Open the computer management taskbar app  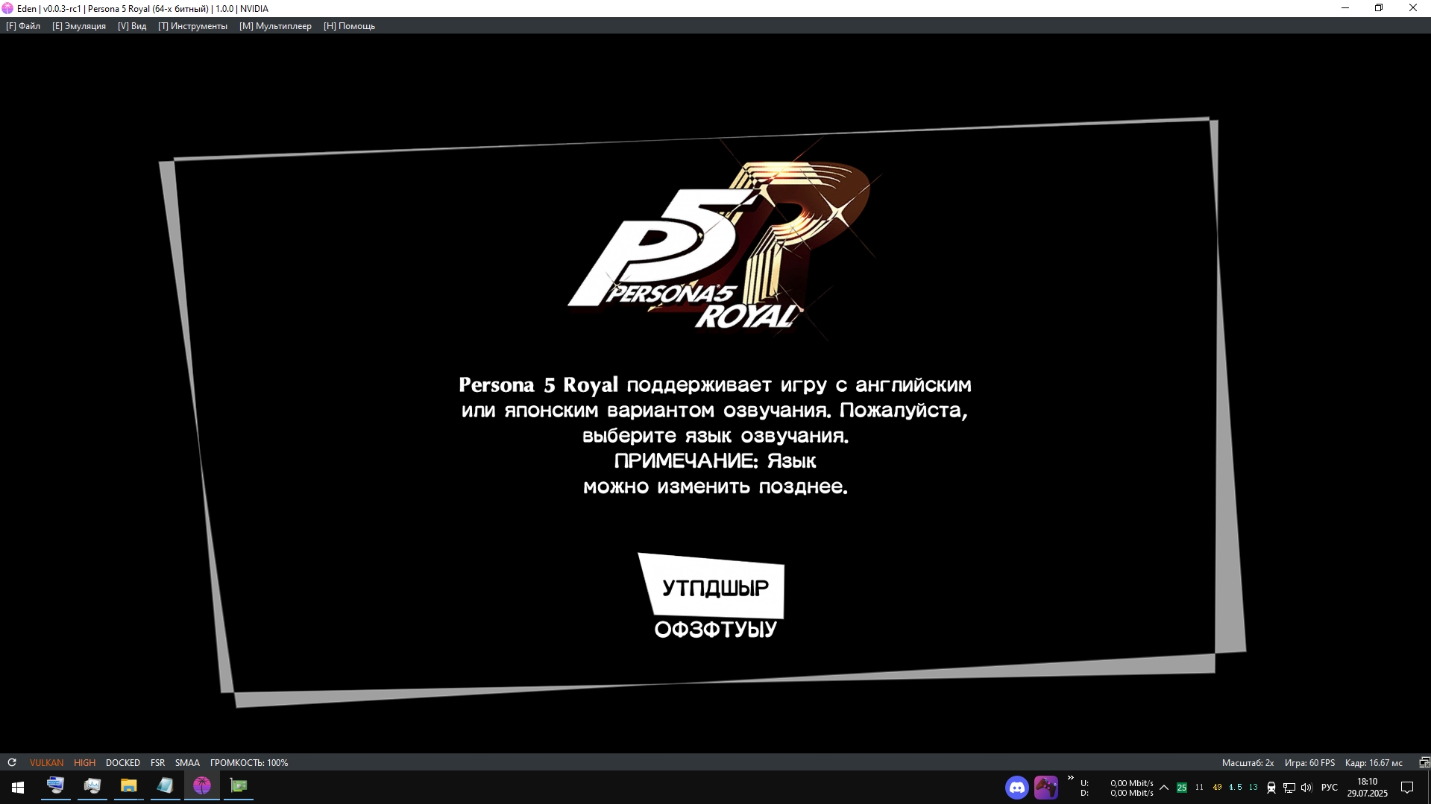(55, 786)
